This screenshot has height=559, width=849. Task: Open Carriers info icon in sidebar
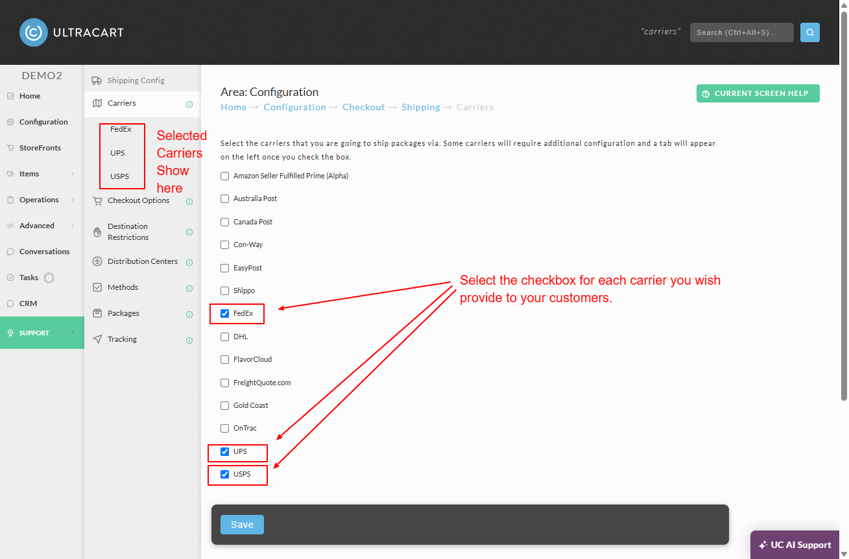tap(189, 104)
